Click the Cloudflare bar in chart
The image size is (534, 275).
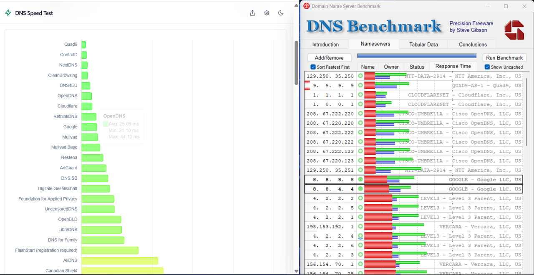[x=87, y=106]
